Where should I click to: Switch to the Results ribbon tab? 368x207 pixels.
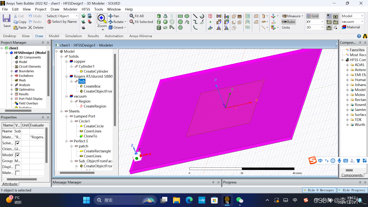click(93, 36)
